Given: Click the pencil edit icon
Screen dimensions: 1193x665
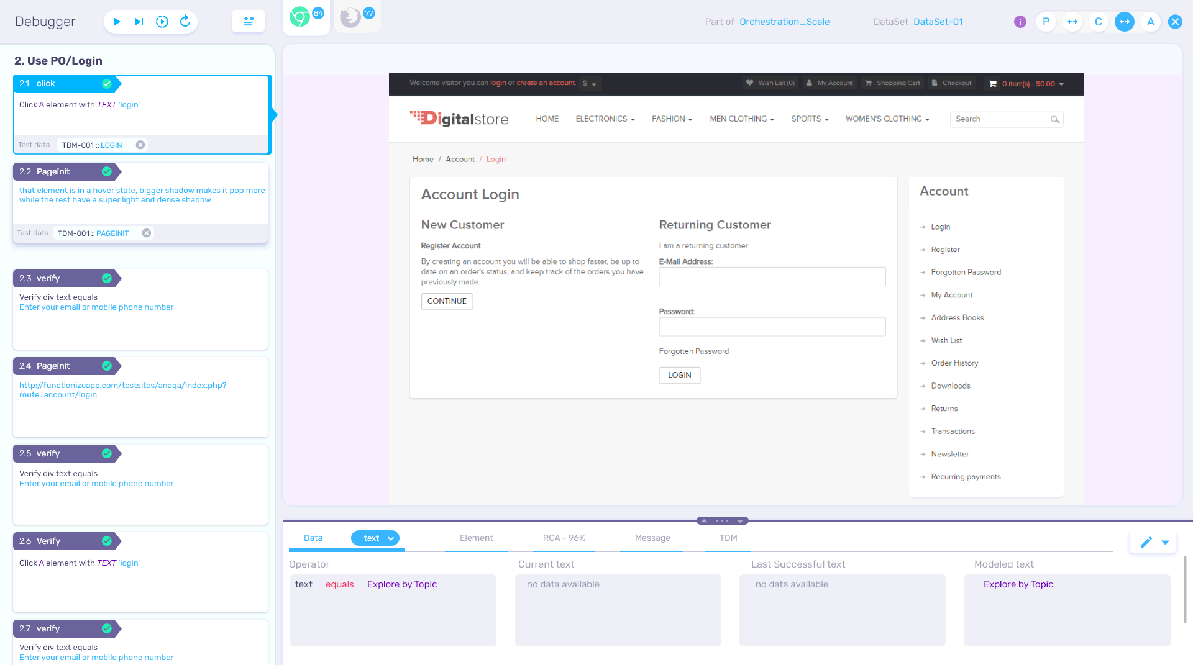Looking at the screenshot, I should pyautogui.click(x=1146, y=542).
